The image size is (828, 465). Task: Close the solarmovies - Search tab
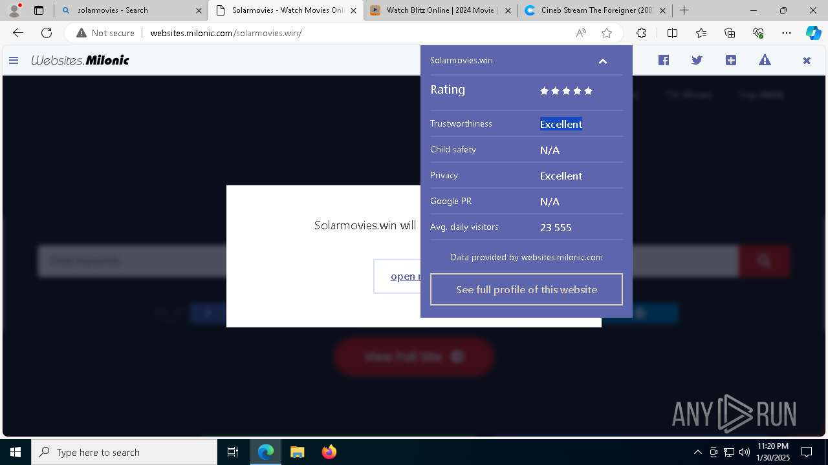point(199,10)
